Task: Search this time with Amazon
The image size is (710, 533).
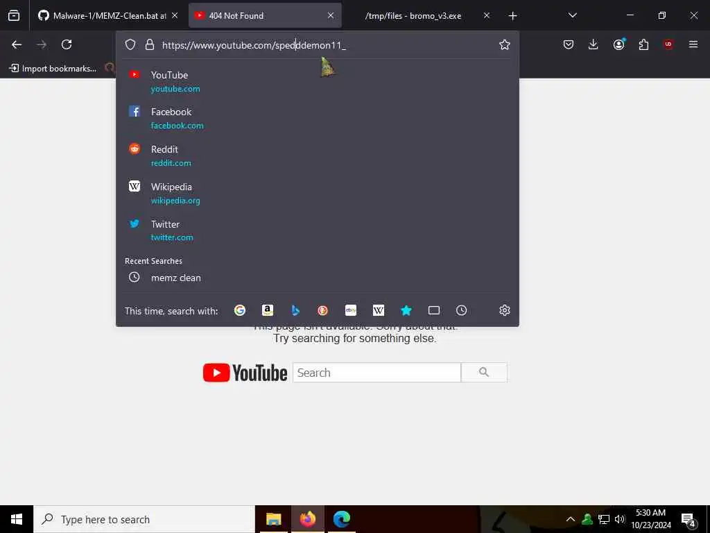Action: (x=268, y=310)
